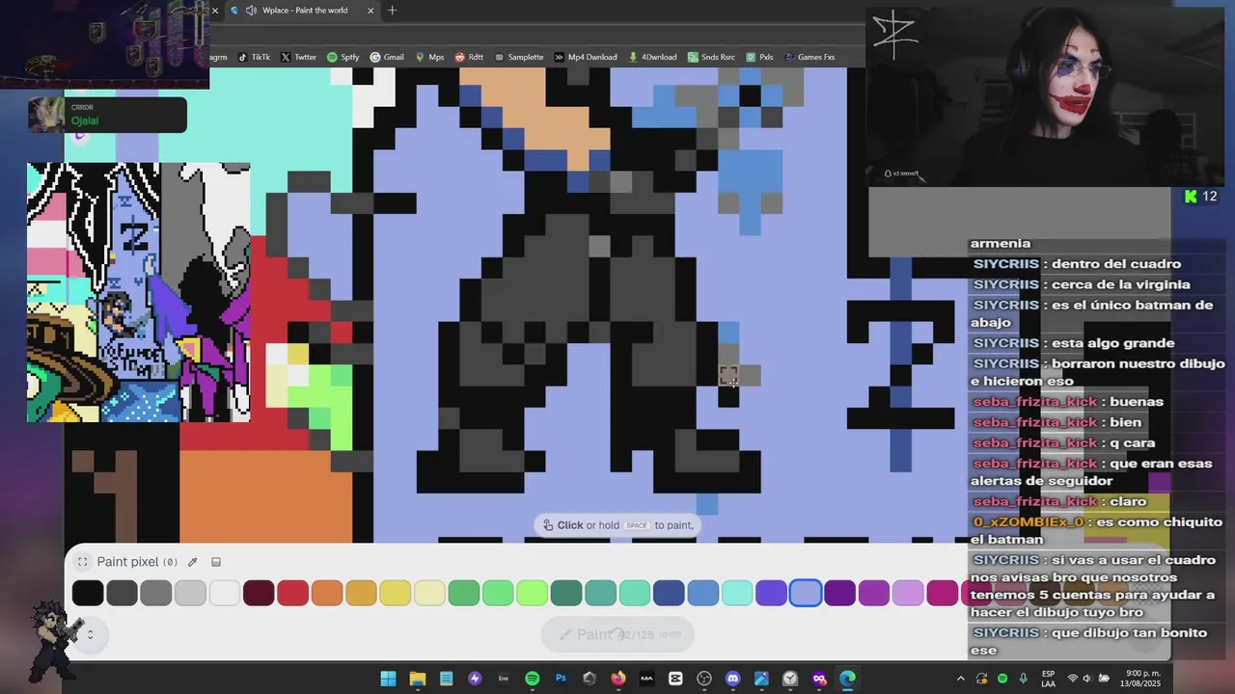Open Discord from the taskbar
The width and height of the screenshot is (1235, 694).
click(x=732, y=679)
